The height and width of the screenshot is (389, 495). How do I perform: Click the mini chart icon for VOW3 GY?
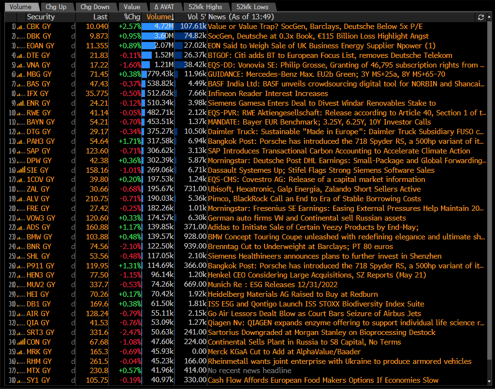21,219
